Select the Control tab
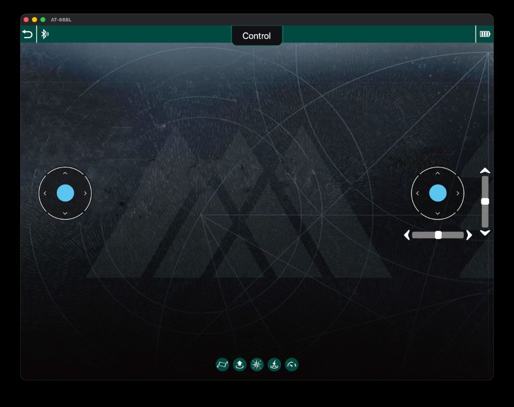Image resolution: width=514 pixels, height=407 pixels. pyautogui.click(x=256, y=36)
